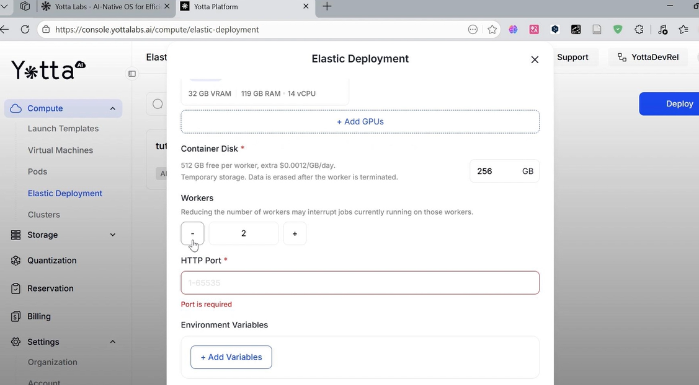This screenshot has width=699, height=385.
Task: Expand the Storage section chevron
Action: pos(112,235)
